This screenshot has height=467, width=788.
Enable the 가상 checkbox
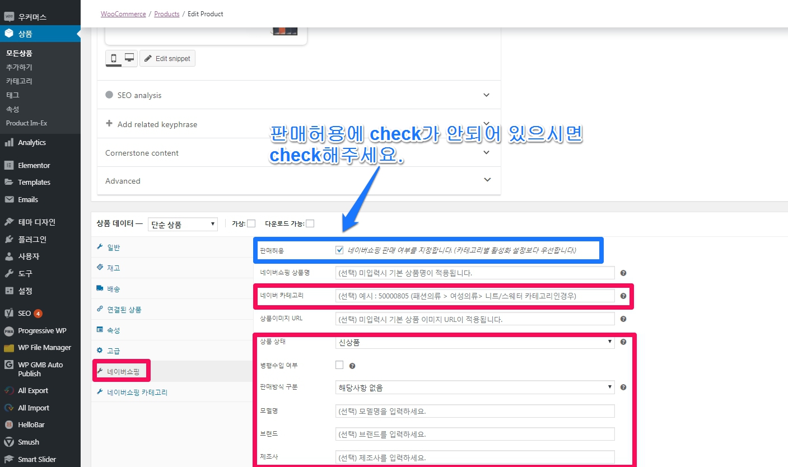click(251, 223)
